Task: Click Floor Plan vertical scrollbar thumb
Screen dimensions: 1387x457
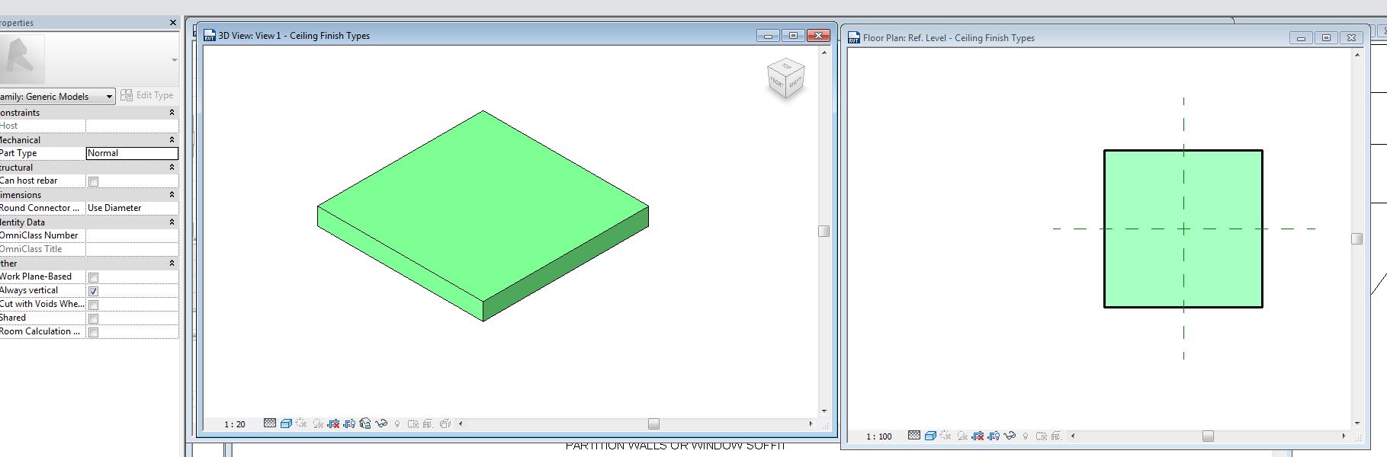Action: (x=1356, y=238)
